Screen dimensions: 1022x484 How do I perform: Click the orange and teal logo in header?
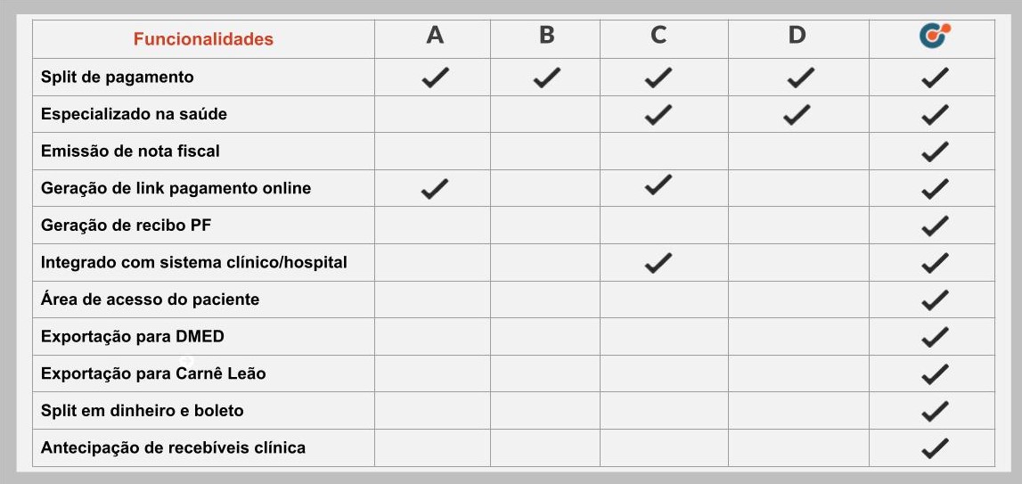click(x=935, y=36)
